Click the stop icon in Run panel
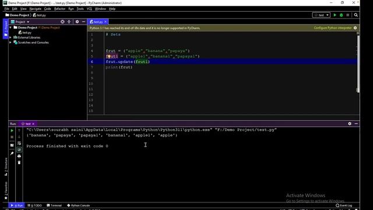This screenshot has width=373, height=210. point(12,137)
